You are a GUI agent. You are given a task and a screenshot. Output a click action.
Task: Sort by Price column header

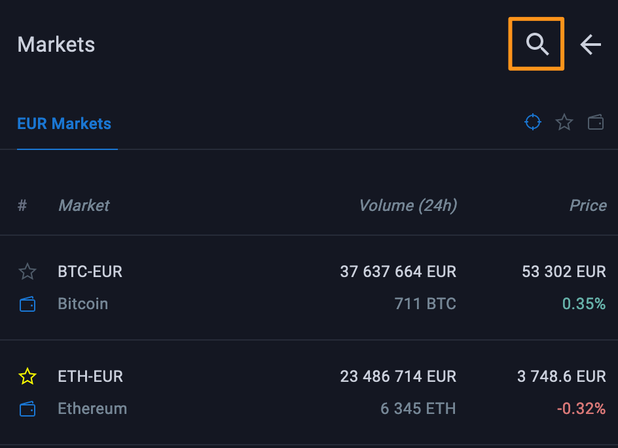point(588,206)
